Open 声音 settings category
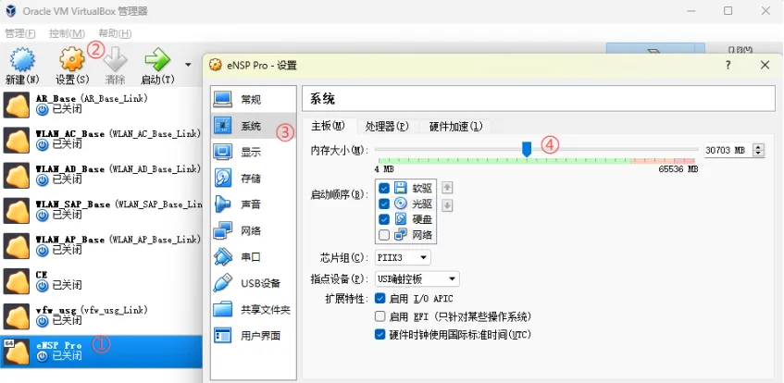Viewport: 784px width, 383px height. [x=253, y=204]
